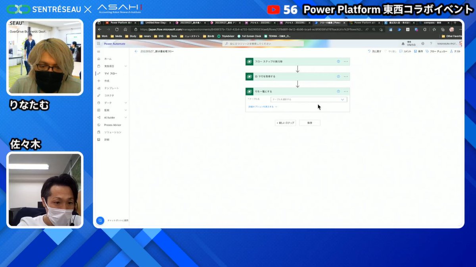The image size is (476, 267).
Task: Open ellipsis menu of ID で行を取得する step
Action: (x=346, y=76)
